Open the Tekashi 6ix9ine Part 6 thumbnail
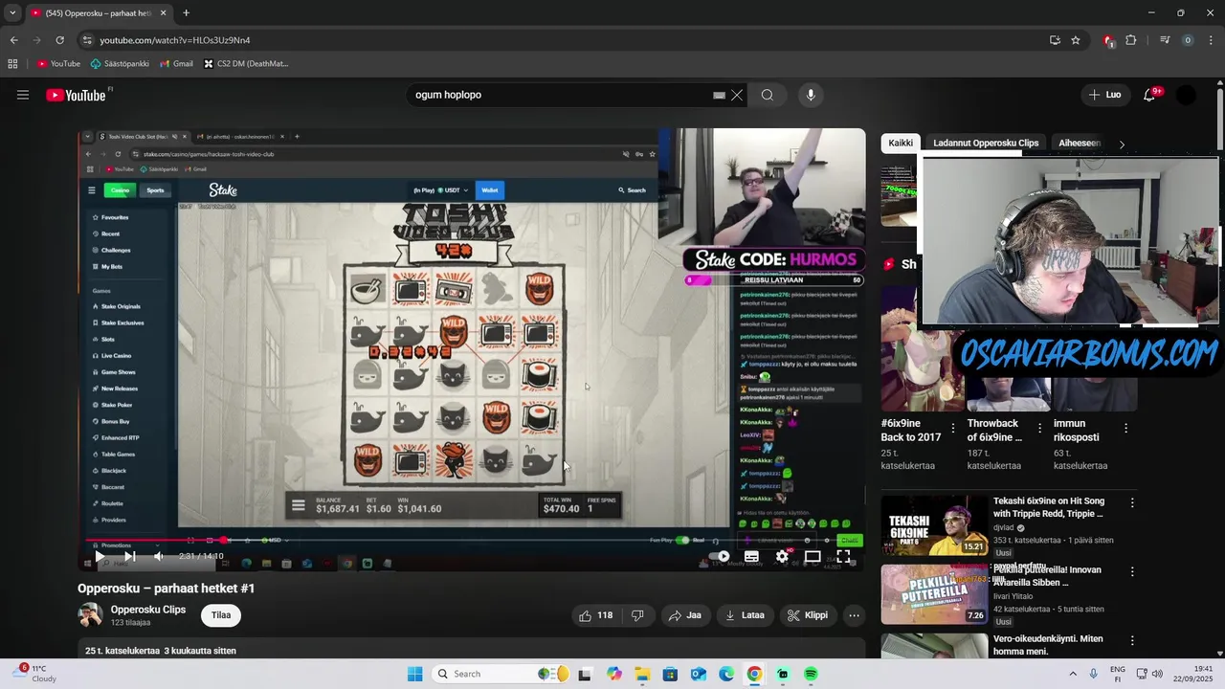Image resolution: width=1225 pixels, height=689 pixels. pyautogui.click(x=934, y=524)
